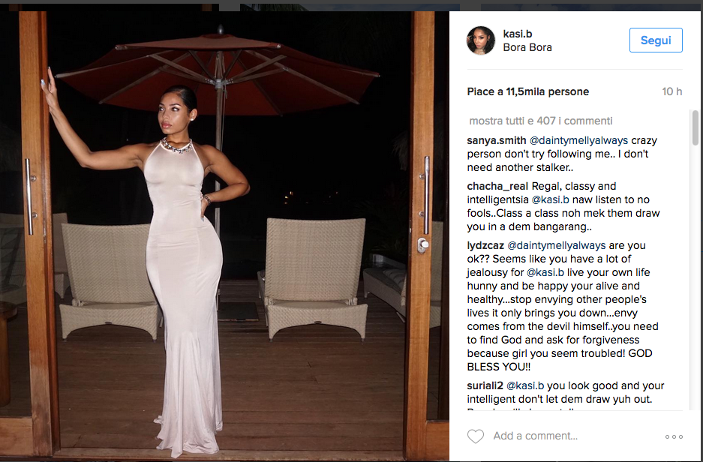Follow with the Segui button
Viewport: 703px width, 462px height.
(656, 40)
